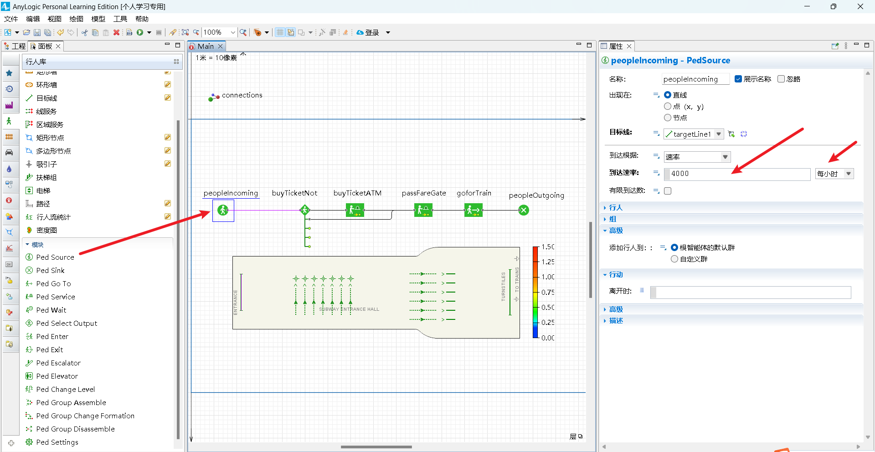Click the Build model icon
This screenshot has height=452, width=875.
click(x=129, y=32)
